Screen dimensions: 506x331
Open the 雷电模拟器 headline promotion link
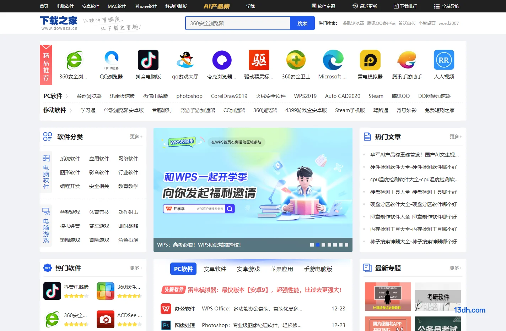[x=264, y=290]
